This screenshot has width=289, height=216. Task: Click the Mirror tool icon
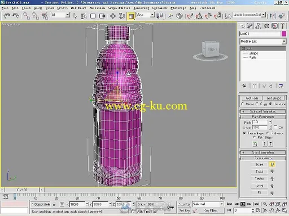coord(273,16)
